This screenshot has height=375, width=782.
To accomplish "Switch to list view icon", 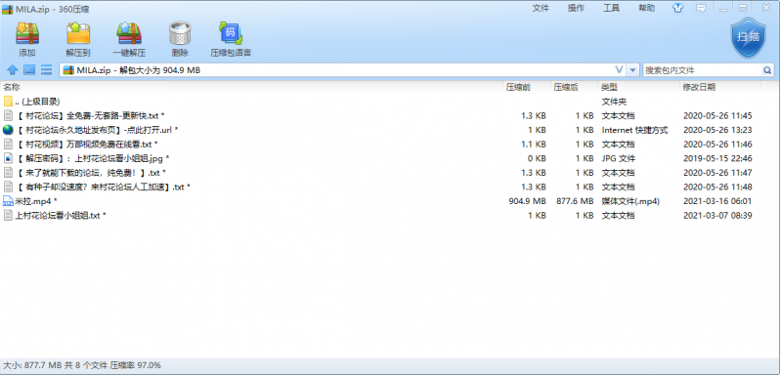I will coord(46,70).
